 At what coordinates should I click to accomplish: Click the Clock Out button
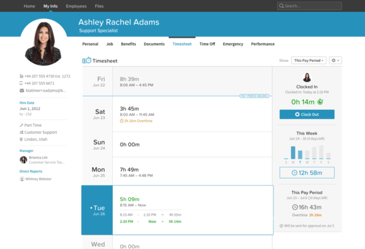tap(307, 115)
